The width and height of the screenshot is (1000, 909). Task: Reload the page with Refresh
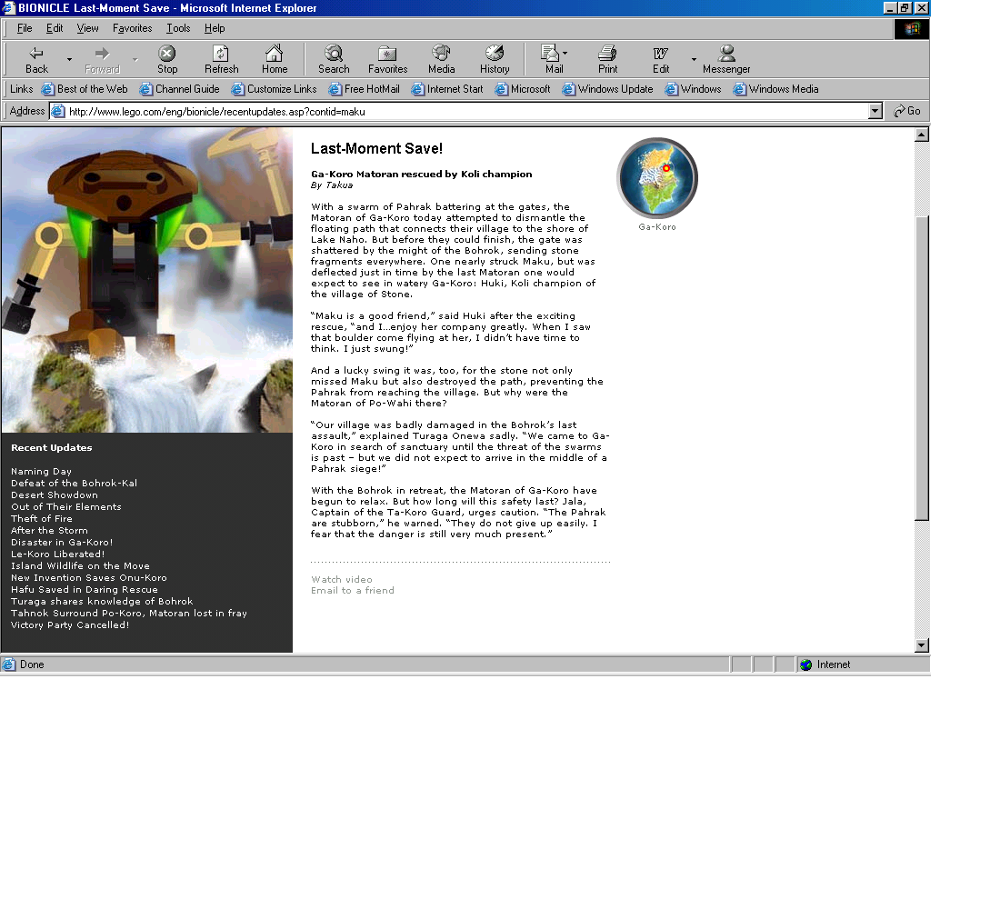point(221,60)
